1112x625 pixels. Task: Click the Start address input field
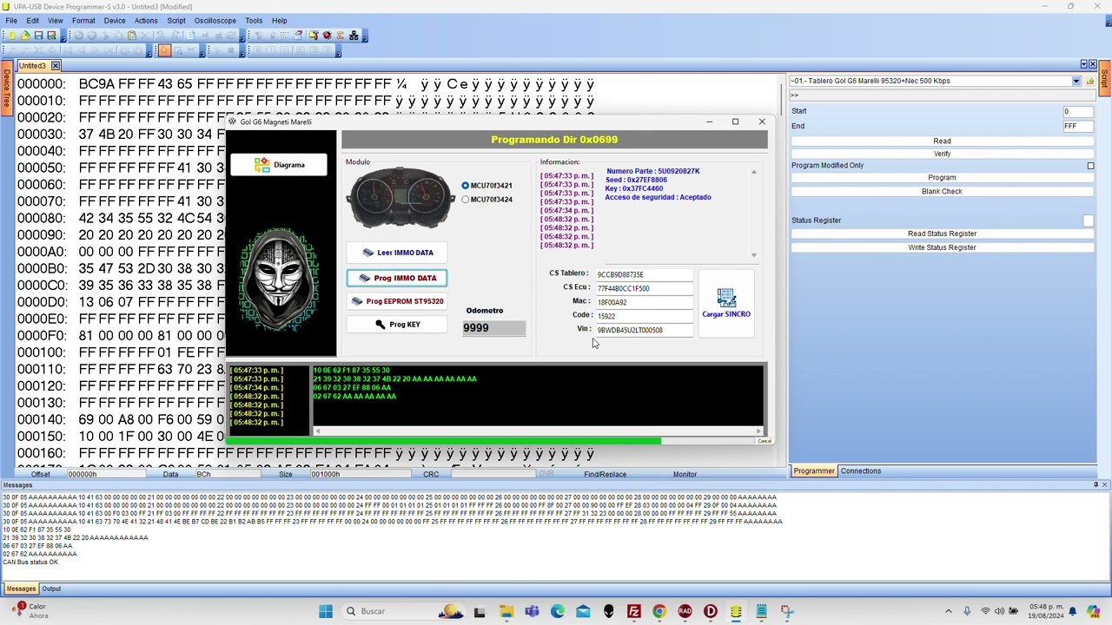1078,111
